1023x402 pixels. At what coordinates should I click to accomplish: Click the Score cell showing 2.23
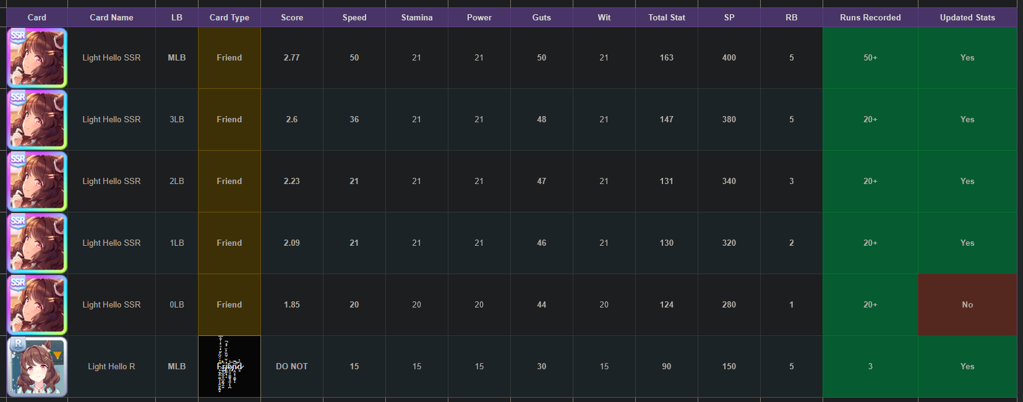click(x=292, y=181)
